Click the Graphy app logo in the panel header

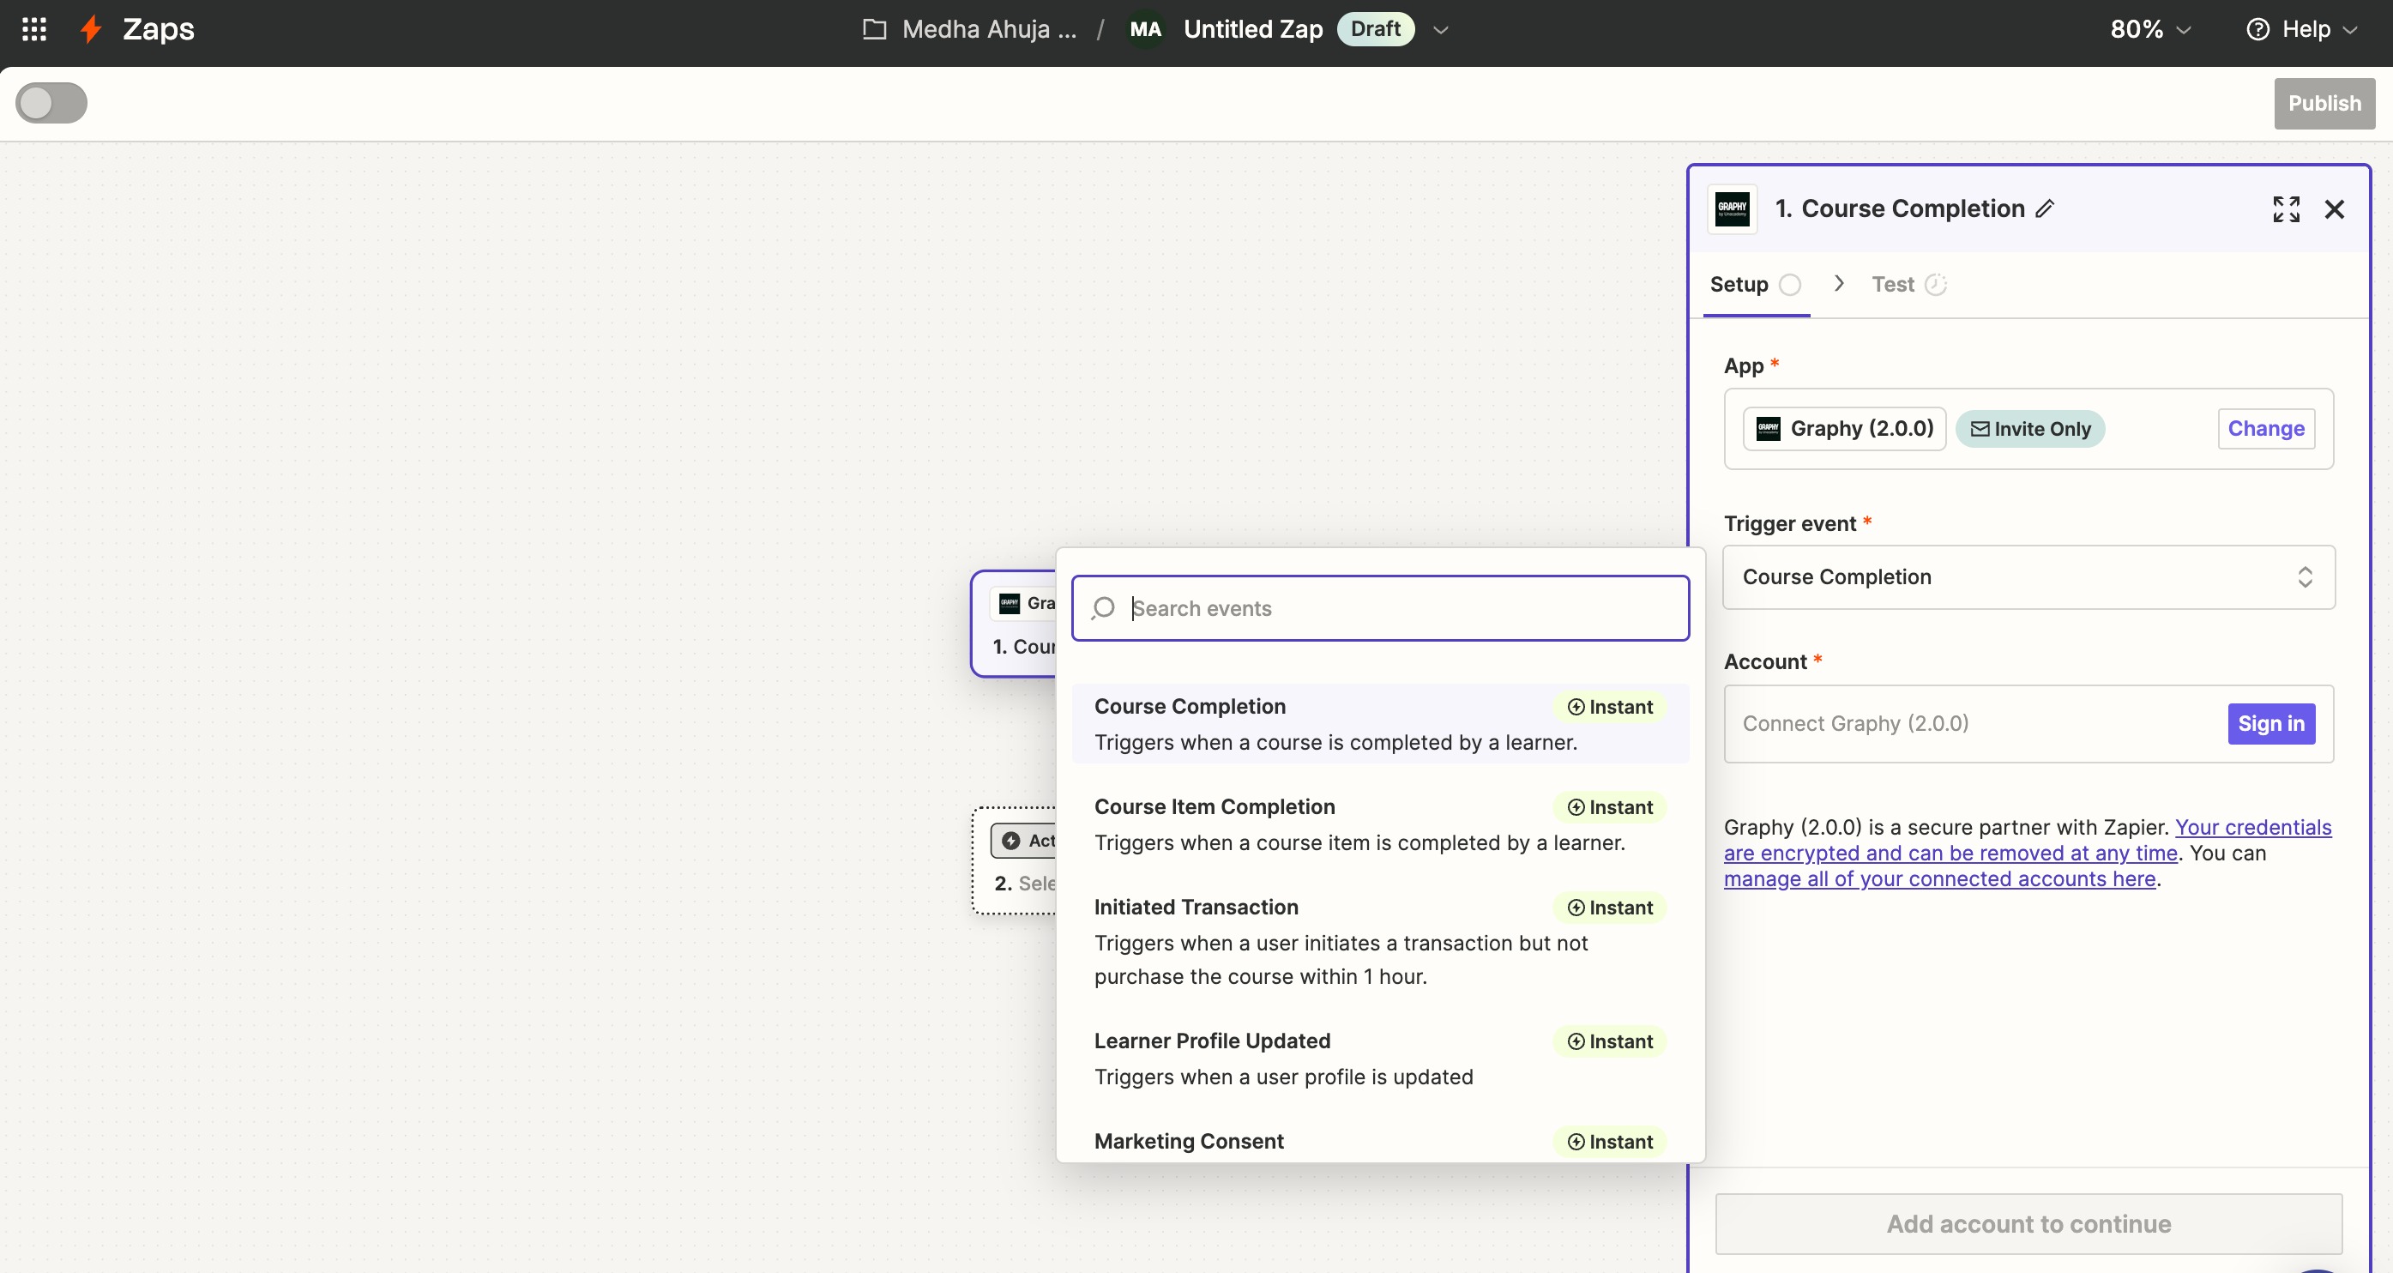1732,209
